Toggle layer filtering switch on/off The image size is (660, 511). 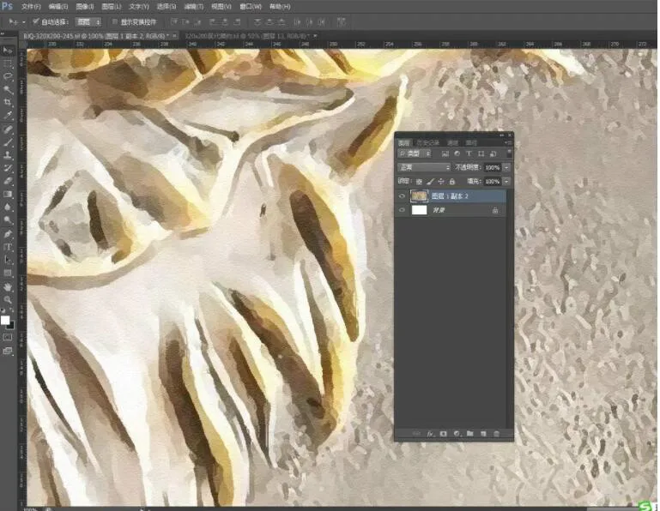point(509,153)
